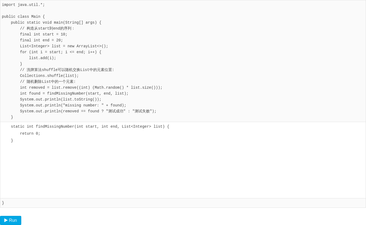The width and height of the screenshot is (366, 225).
Task: Click the closing brace below 'return 0;'
Action: tap(12, 141)
